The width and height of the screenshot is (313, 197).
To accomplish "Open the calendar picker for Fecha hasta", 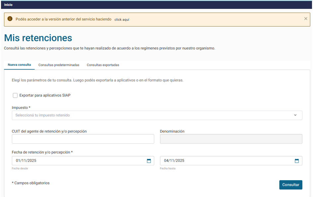I will (297, 161).
